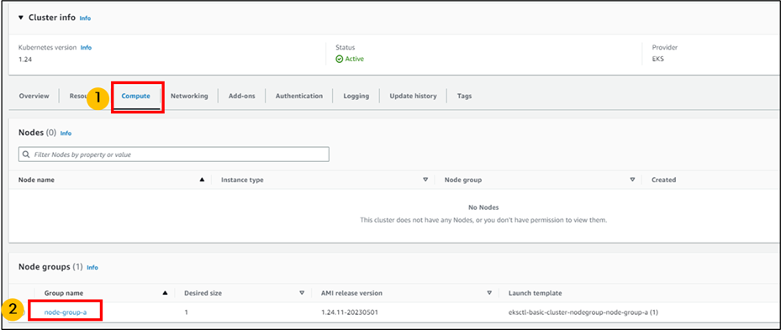Sort nodes by Node name ascending arrow

(202, 180)
